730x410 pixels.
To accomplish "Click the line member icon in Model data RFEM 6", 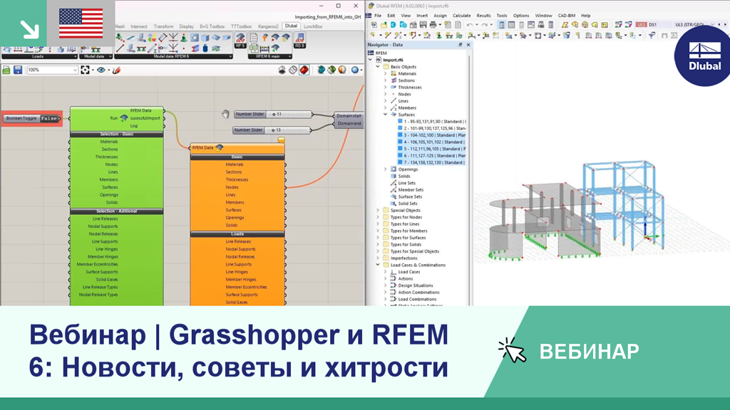I will point(120,48).
